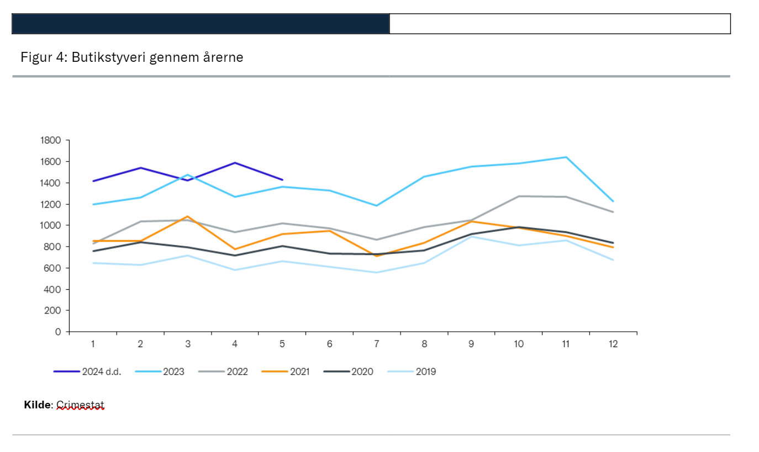759x452 pixels.
Task: Click the 2019 legend label
Action: tap(425, 371)
